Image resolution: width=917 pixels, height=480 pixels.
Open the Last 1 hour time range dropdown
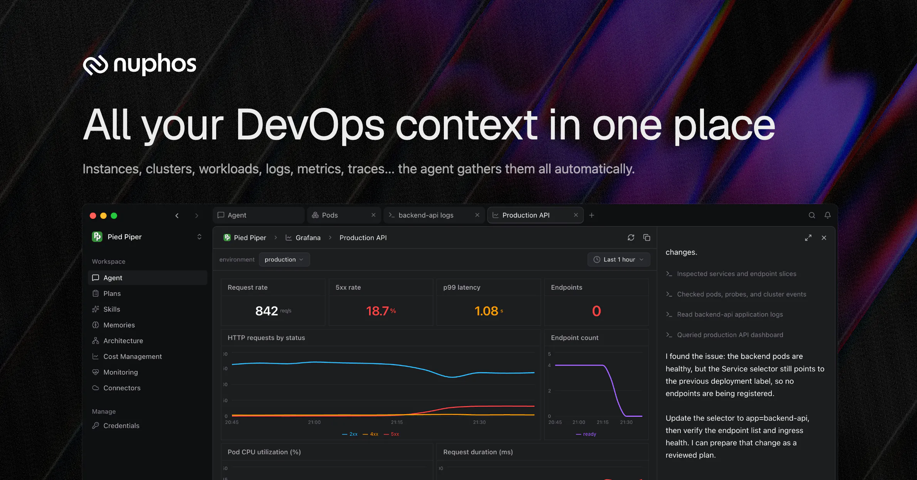click(619, 260)
